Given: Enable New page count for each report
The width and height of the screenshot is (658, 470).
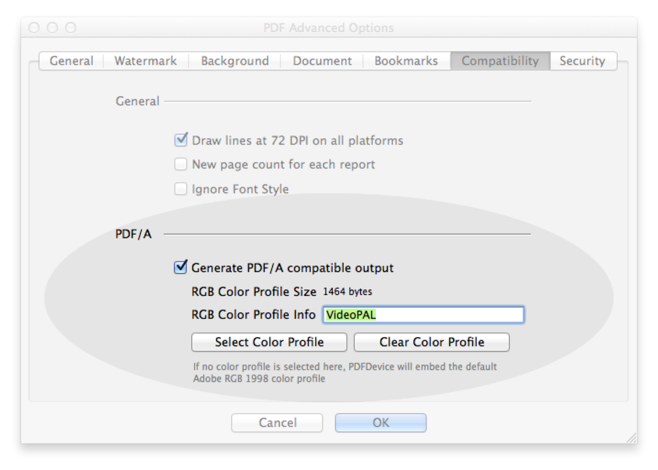Looking at the screenshot, I should [x=181, y=164].
